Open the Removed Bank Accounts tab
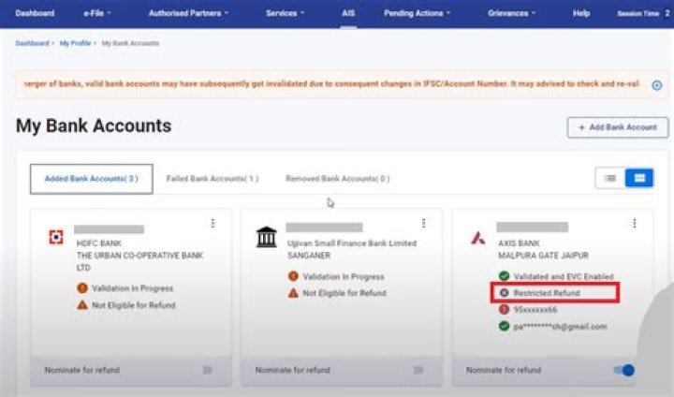 (x=337, y=178)
